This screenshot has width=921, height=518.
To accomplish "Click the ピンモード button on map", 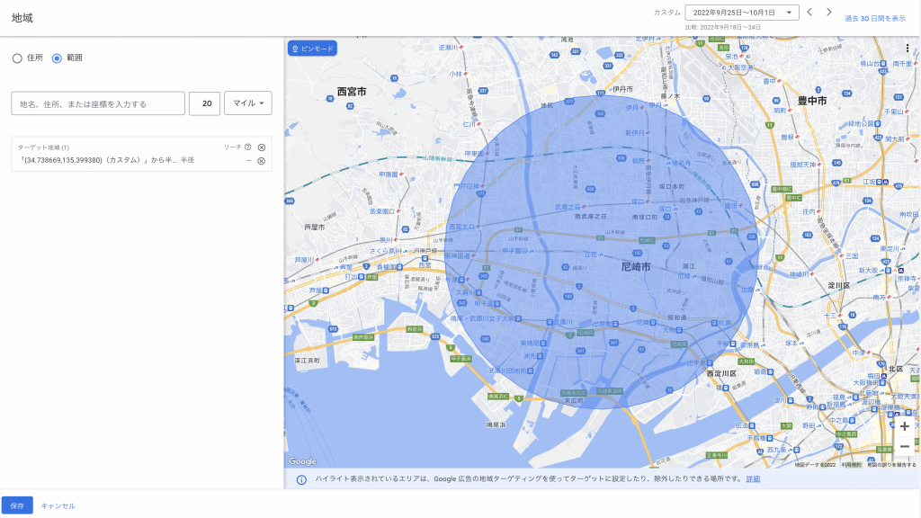I will 312,49.
